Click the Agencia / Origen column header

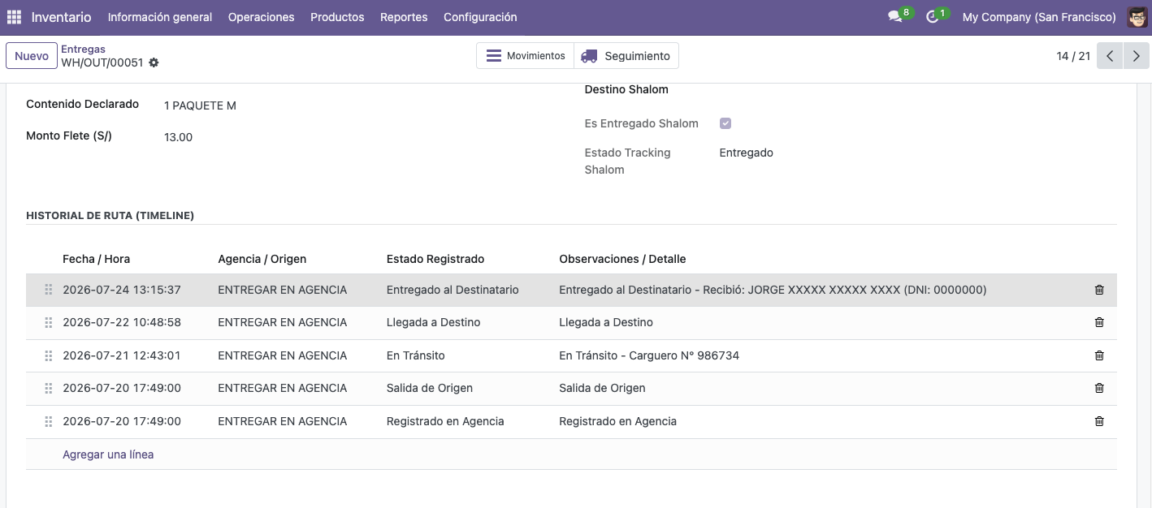(262, 259)
